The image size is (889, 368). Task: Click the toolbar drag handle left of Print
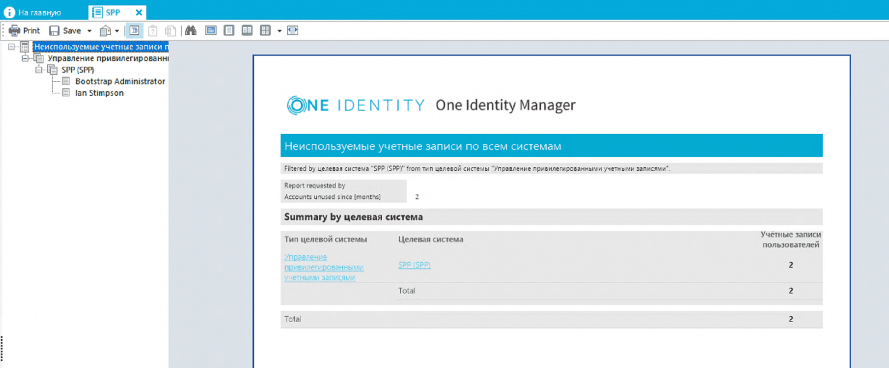[4, 31]
